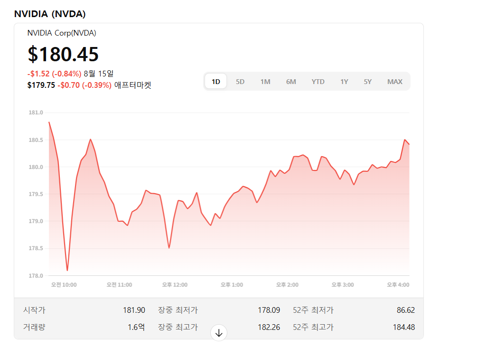Image resolution: width=496 pixels, height=347 pixels.
Task: Click the 181.0 y-axis label
Action: [x=36, y=113]
